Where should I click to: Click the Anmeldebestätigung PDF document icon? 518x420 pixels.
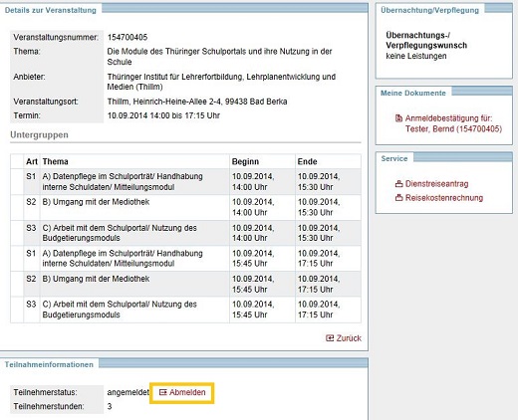pos(398,118)
